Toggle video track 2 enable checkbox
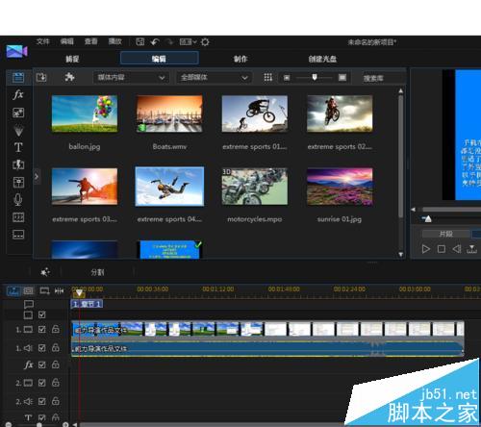 (x=41, y=383)
